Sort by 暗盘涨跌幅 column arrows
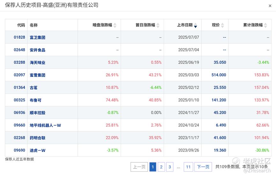This screenshot has width=276, height=177. [115, 25]
